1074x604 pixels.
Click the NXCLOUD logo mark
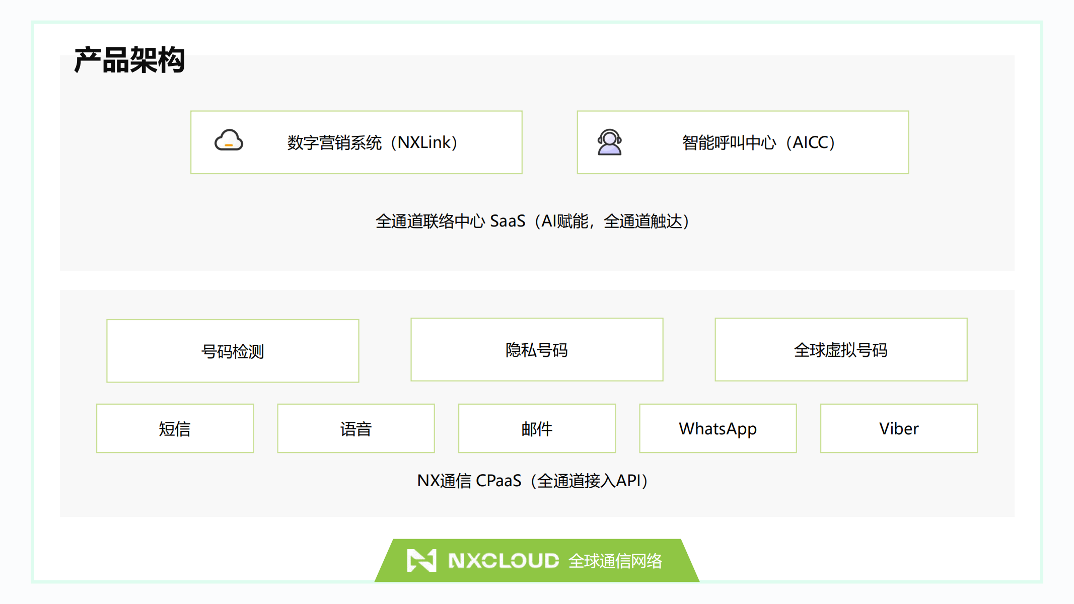(x=421, y=560)
